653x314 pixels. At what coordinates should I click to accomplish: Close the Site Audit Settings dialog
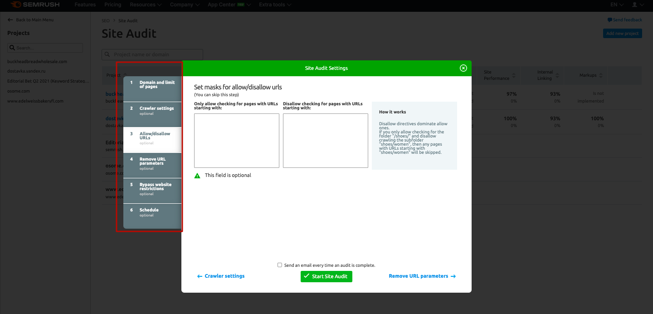(x=463, y=68)
